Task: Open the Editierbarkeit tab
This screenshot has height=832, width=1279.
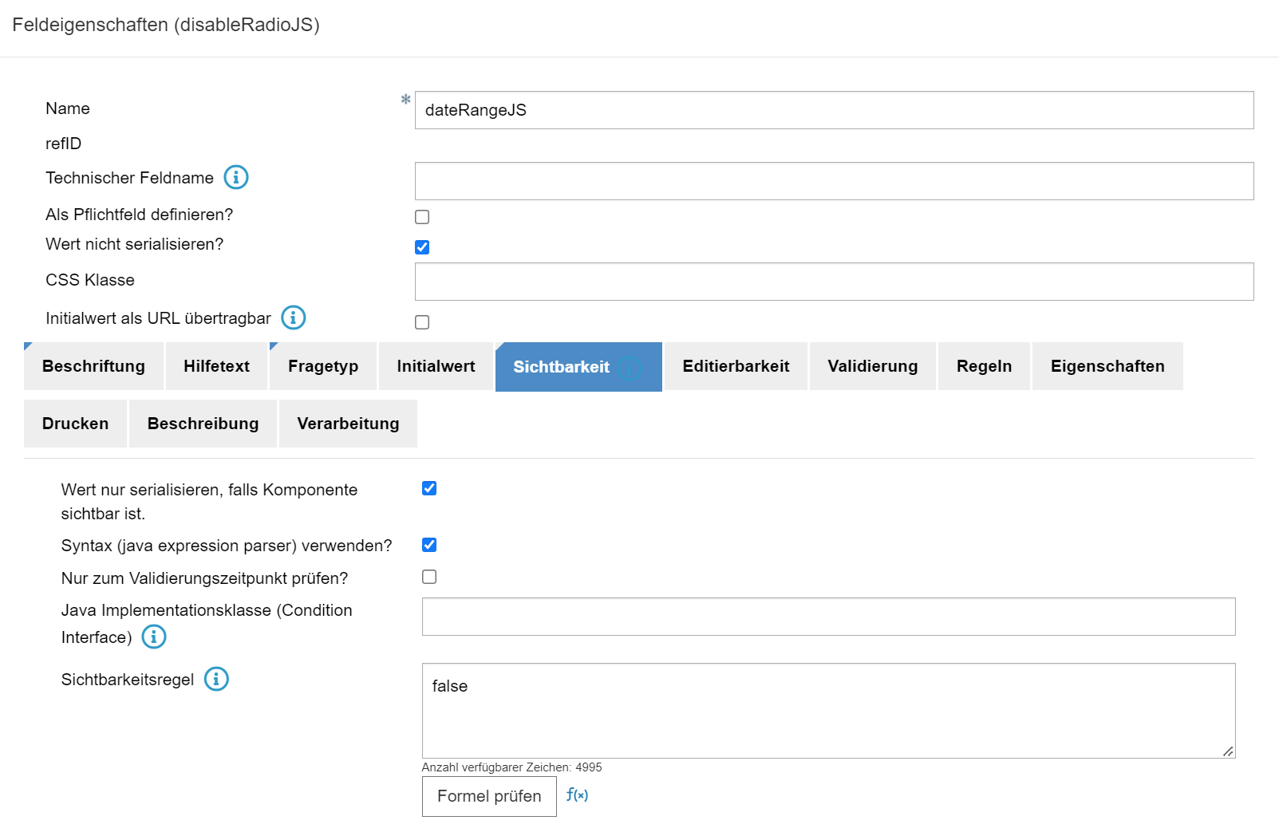Action: 736,366
